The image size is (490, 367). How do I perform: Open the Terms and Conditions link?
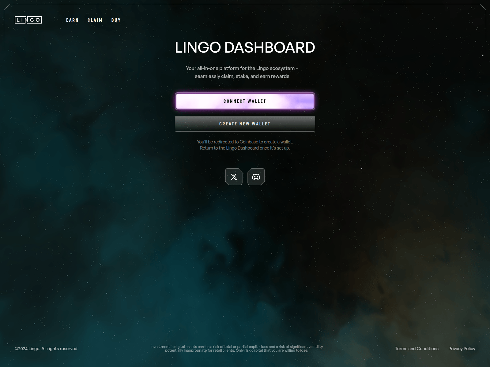tap(417, 349)
